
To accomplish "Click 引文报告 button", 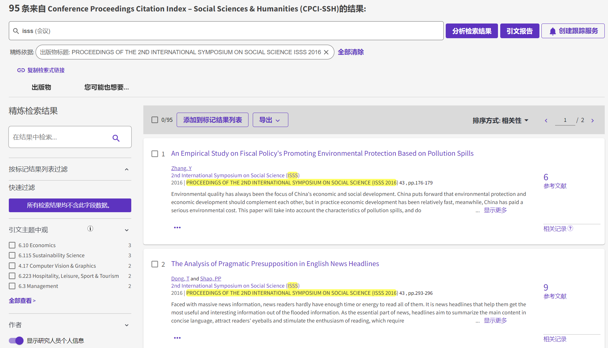I will (520, 31).
